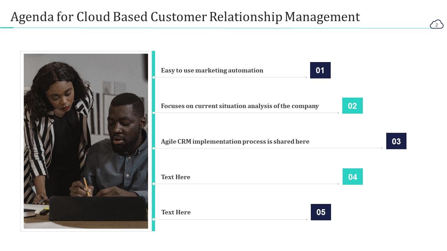This screenshot has height=251, width=447.
Task: Click 'Easy to use marketing automation' text
Action: point(212,70)
